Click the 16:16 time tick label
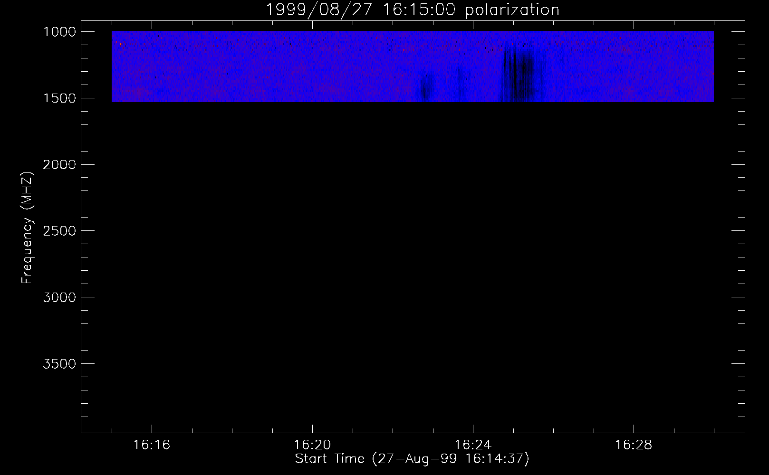This screenshot has height=475, width=769. pyautogui.click(x=152, y=445)
